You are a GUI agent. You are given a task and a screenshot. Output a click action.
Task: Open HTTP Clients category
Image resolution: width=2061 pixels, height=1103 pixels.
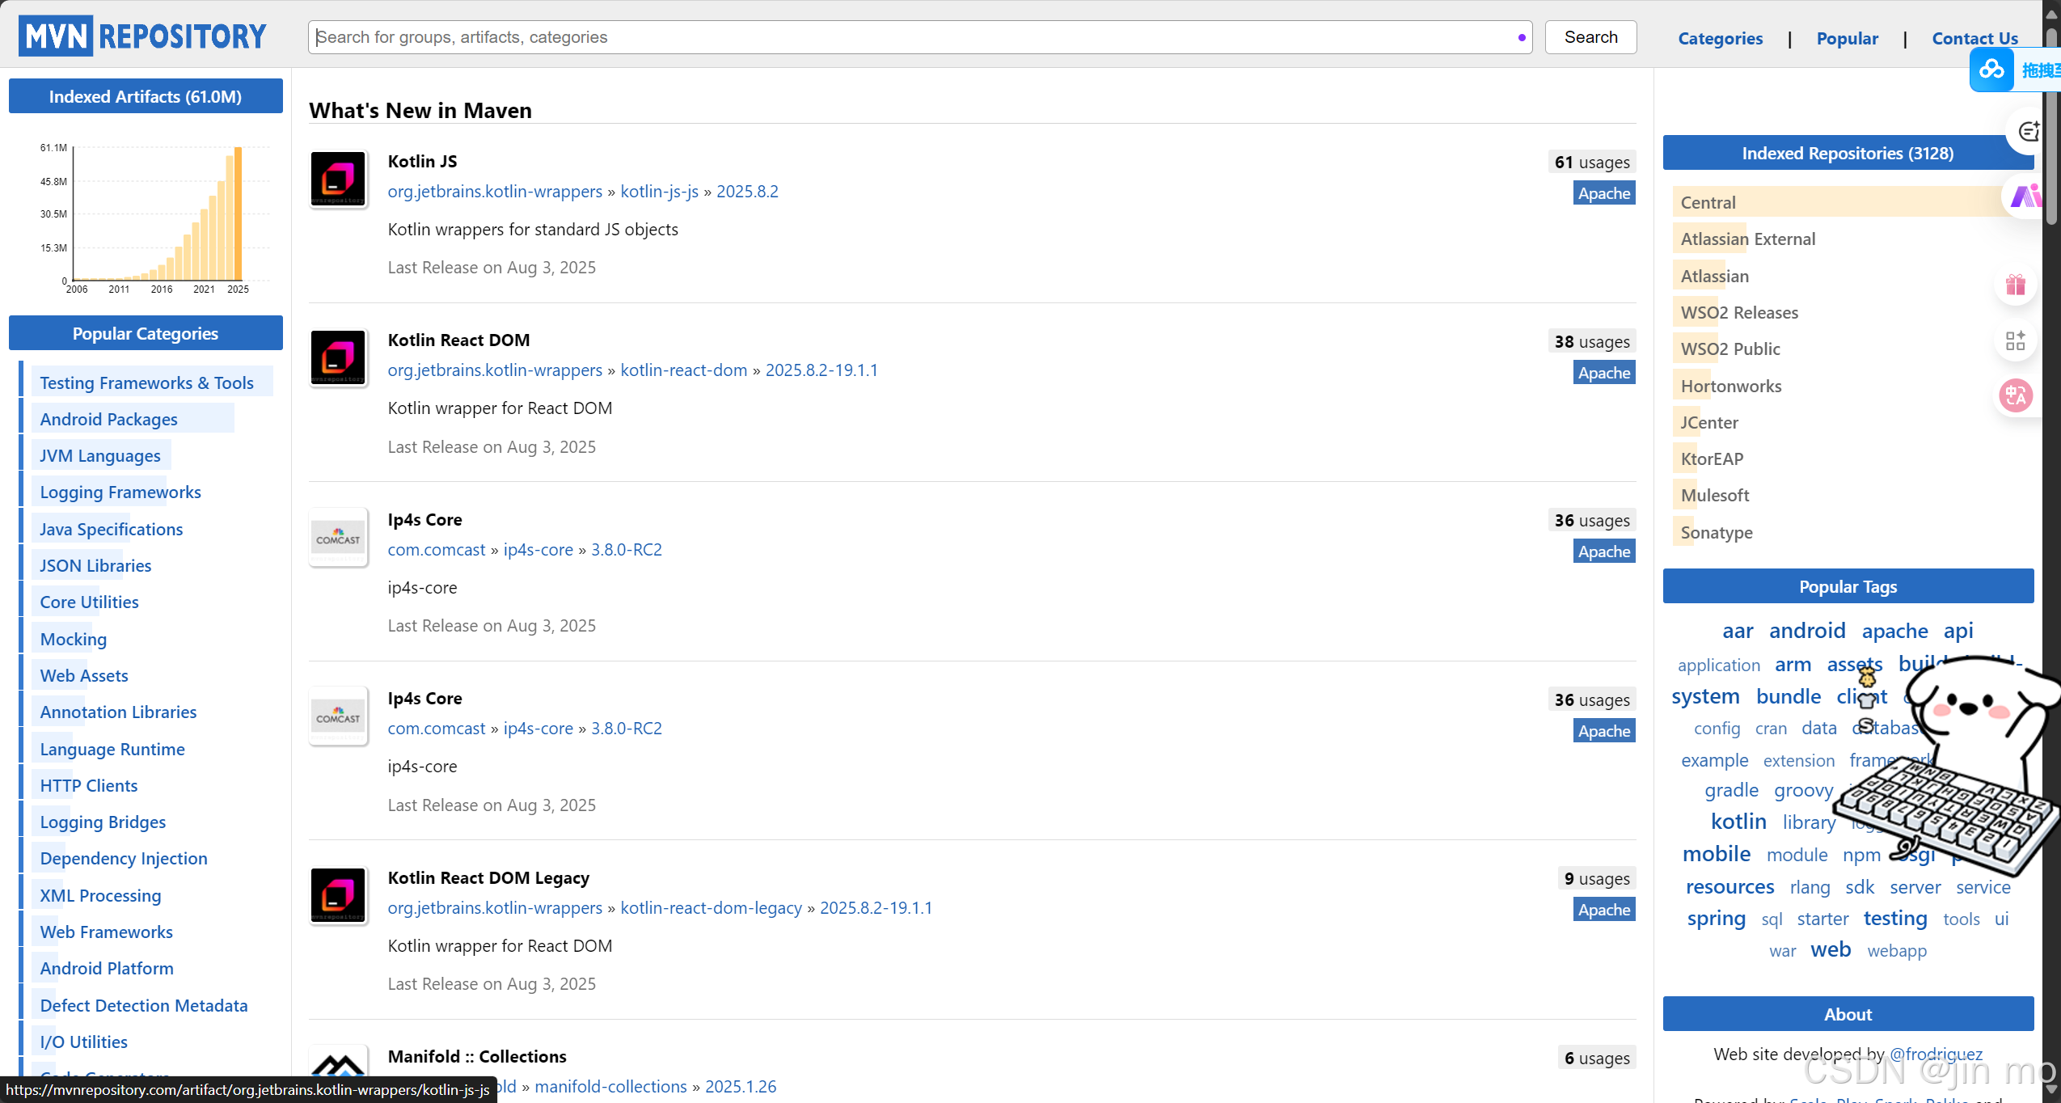click(89, 785)
